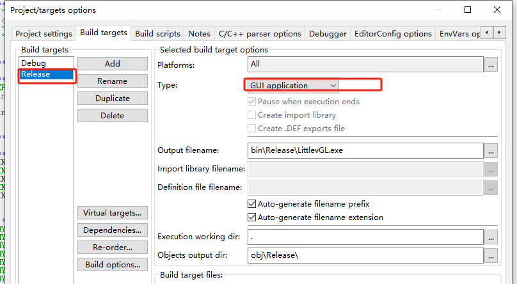Browse for Output filename with ellipsis button

[491, 151]
